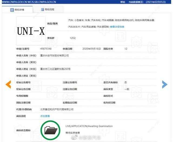Open the 查看详细信息 link
173x142 pixels.
tap(117, 27)
